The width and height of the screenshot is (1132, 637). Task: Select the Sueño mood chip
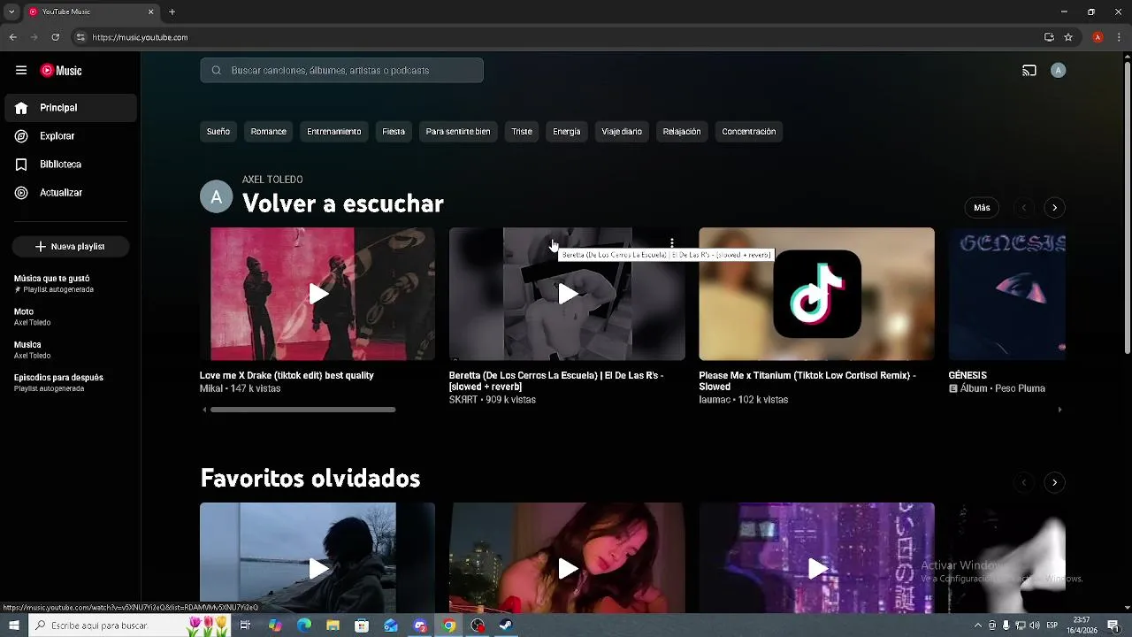tap(218, 132)
